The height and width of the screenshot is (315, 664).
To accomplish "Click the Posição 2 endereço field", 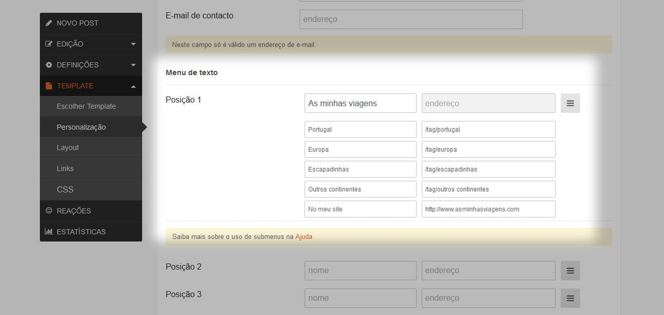I will pyautogui.click(x=489, y=270).
